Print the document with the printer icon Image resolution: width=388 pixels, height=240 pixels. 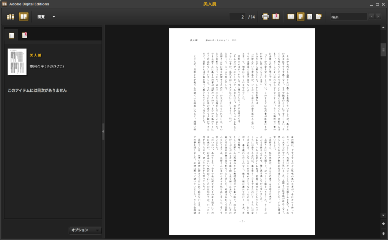(266, 17)
